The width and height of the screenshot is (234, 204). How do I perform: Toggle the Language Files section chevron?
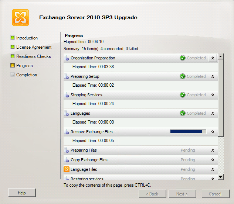(213, 169)
